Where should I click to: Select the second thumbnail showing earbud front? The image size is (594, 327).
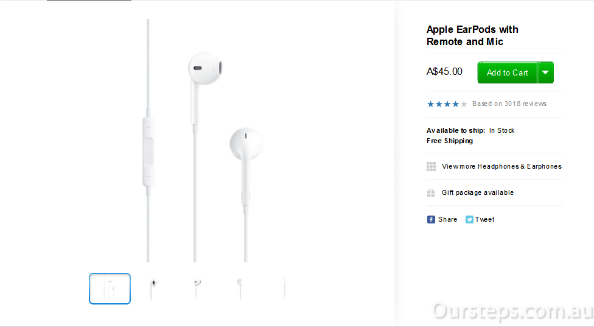[153, 289]
